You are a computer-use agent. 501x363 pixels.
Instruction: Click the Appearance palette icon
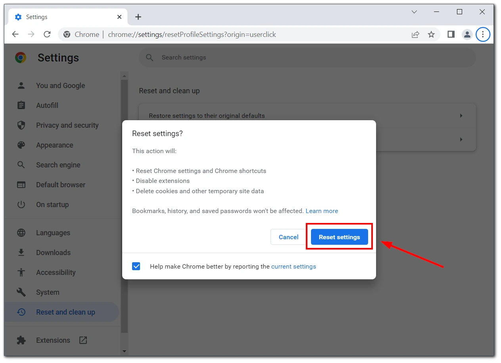point(21,145)
